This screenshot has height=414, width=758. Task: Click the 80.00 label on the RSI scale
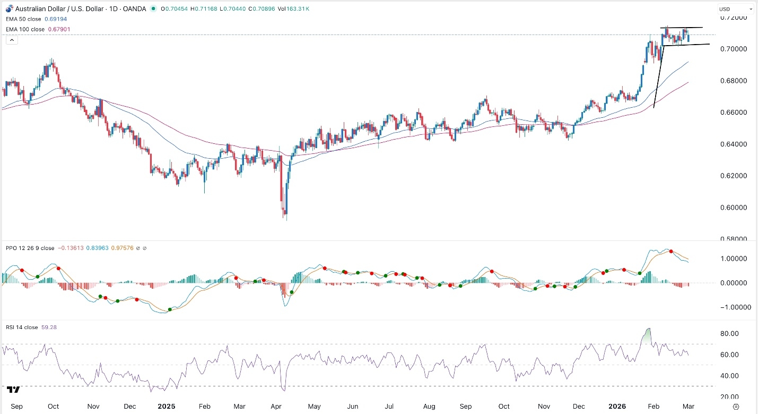[x=729, y=333]
